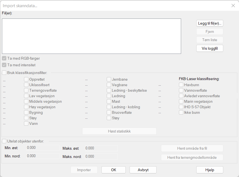The image size is (239, 177).
Task: Select the 'Høy vegetasjon' checkbox
Action: (x=26, y=107)
